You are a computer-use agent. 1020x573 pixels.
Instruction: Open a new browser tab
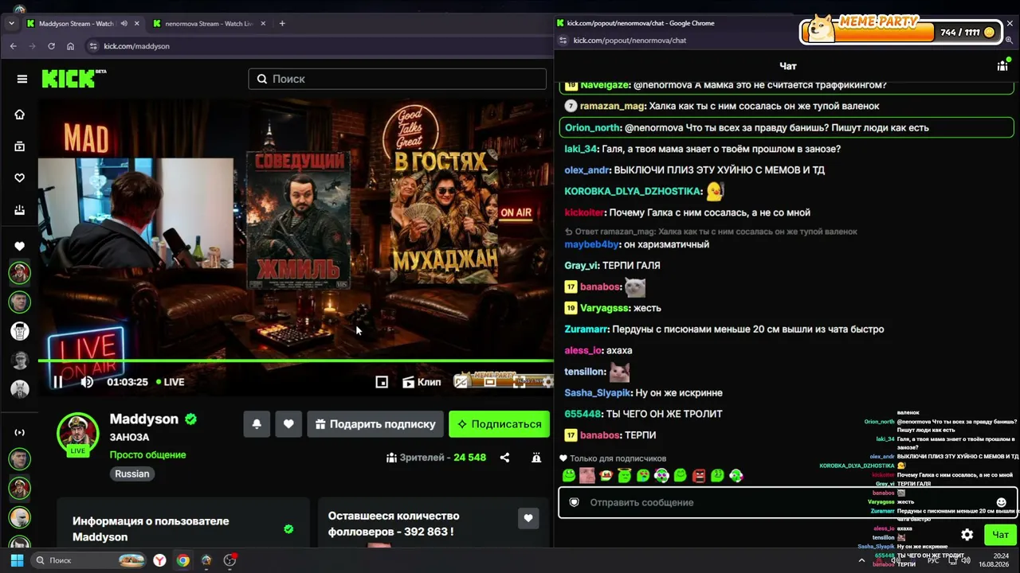(x=282, y=23)
